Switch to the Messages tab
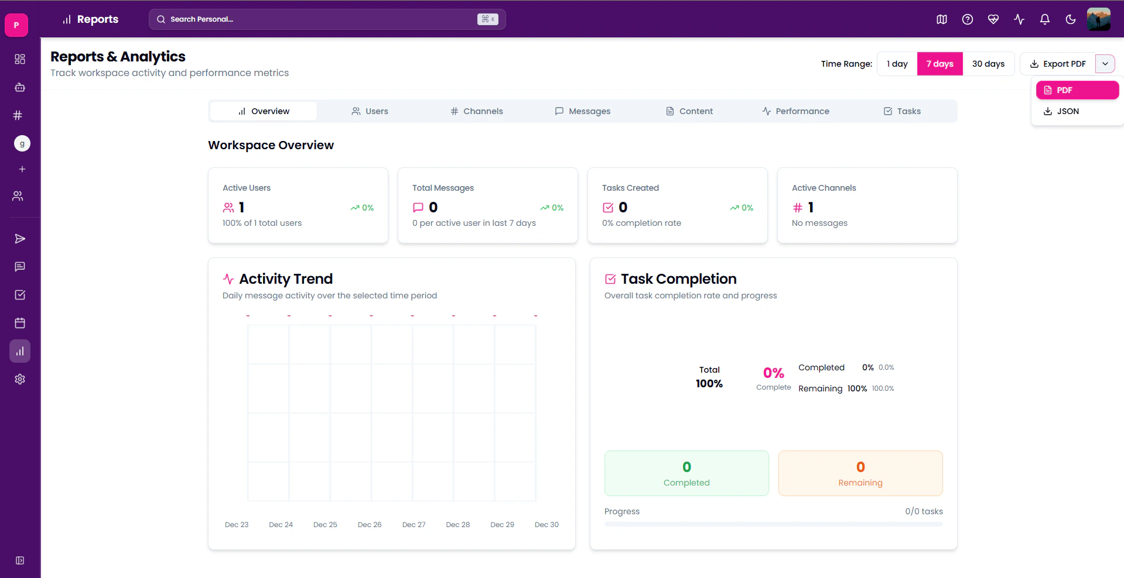This screenshot has height=578, width=1124. pyautogui.click(x=583, y=111)
